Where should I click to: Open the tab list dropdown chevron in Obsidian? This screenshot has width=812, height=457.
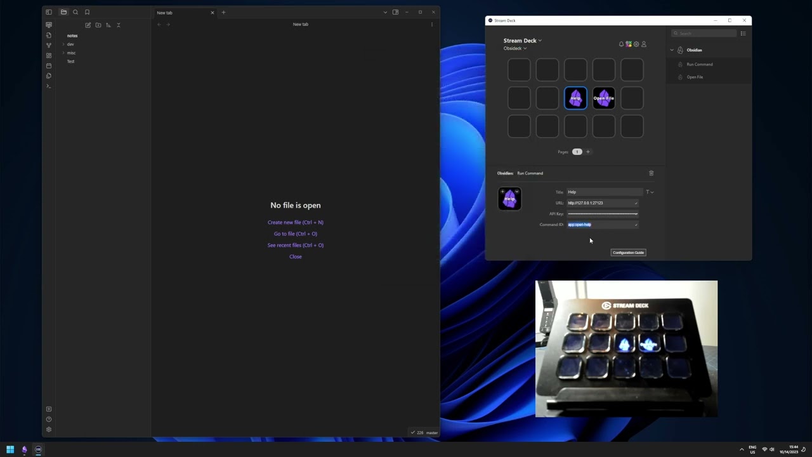click(x=385, y=12)
